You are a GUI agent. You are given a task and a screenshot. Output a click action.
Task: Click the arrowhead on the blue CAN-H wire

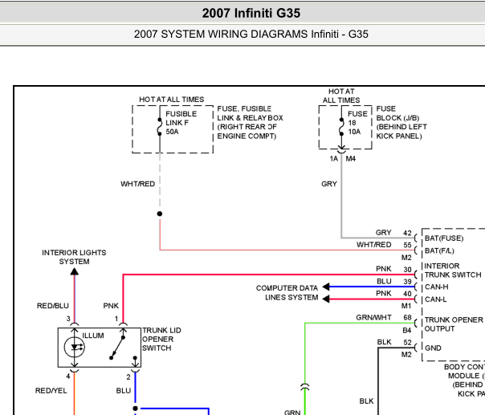pos(326,287)
